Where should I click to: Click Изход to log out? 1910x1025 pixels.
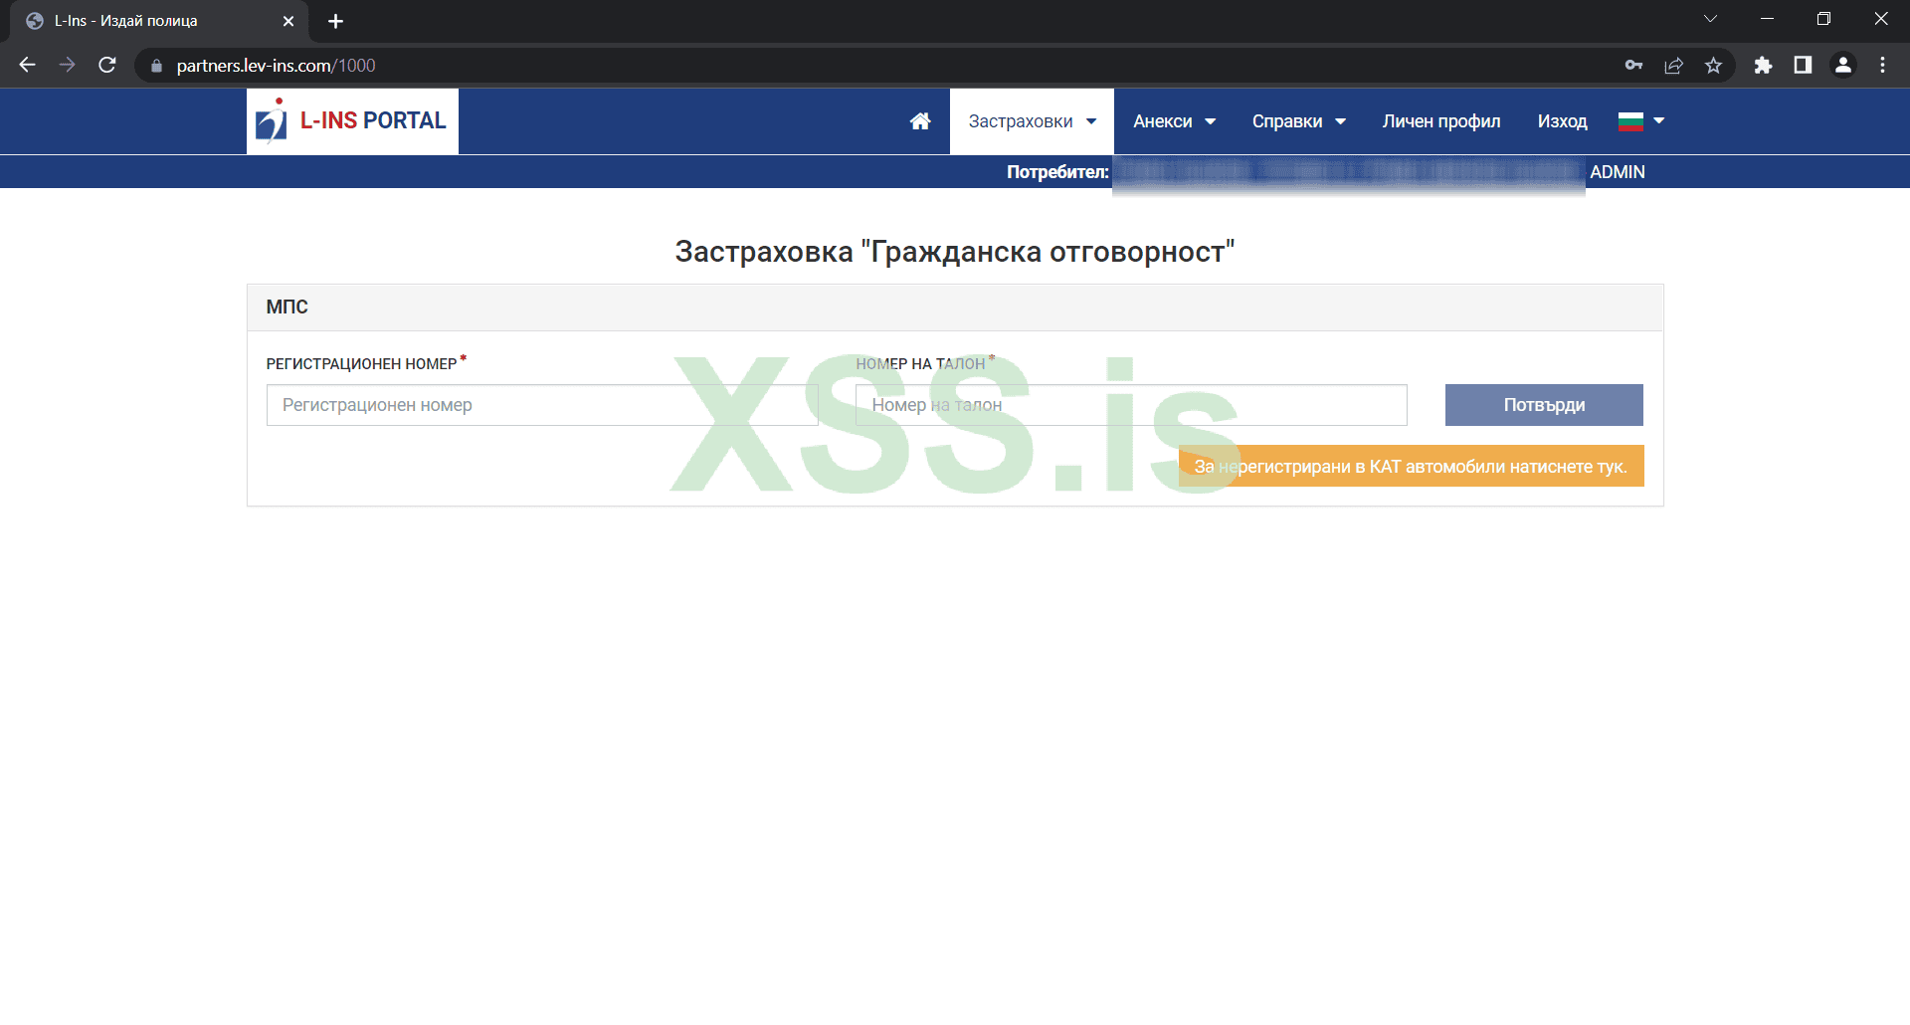click(1562, 121)
